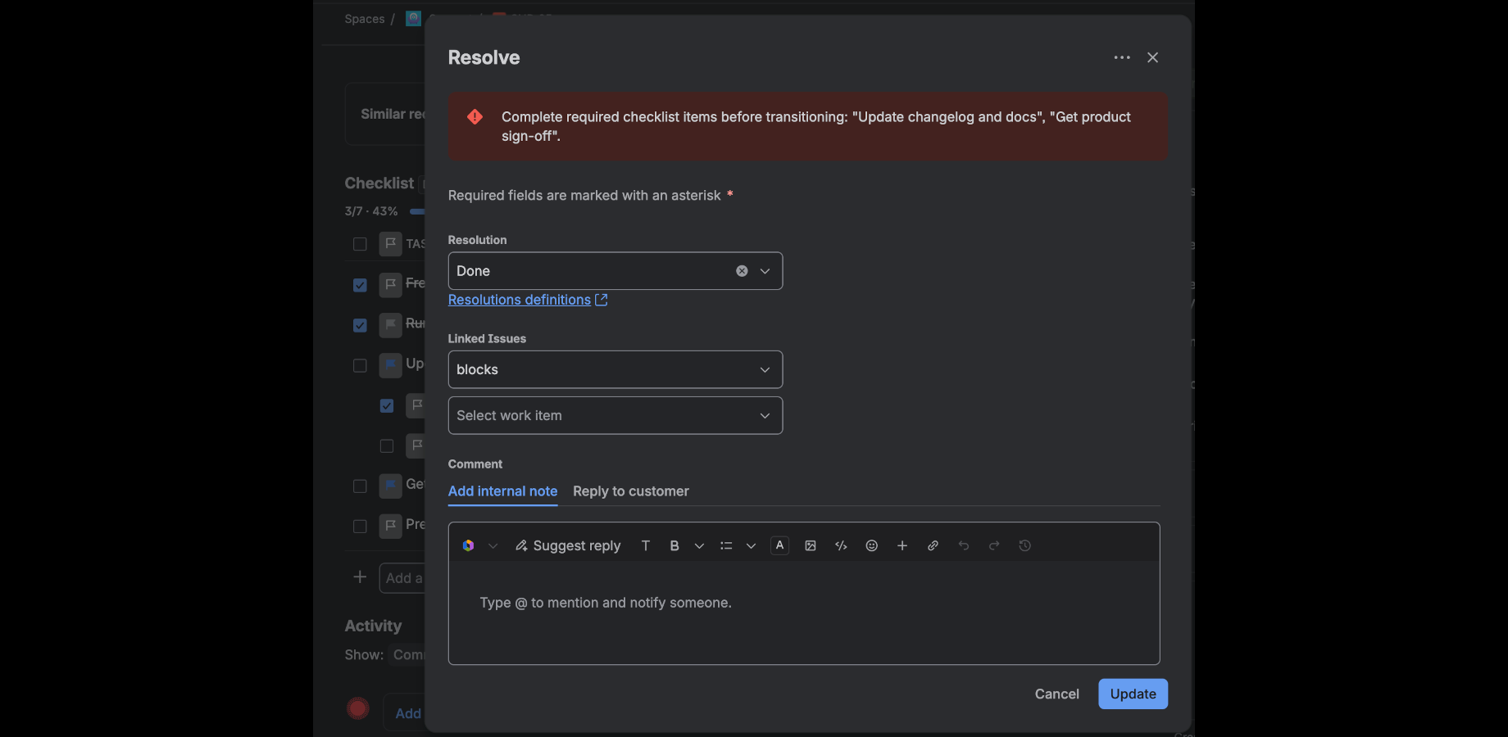The width and height of the screenshot is (1508, 737).
Task: Open the emoji picker
Action: tap(872, 545)
